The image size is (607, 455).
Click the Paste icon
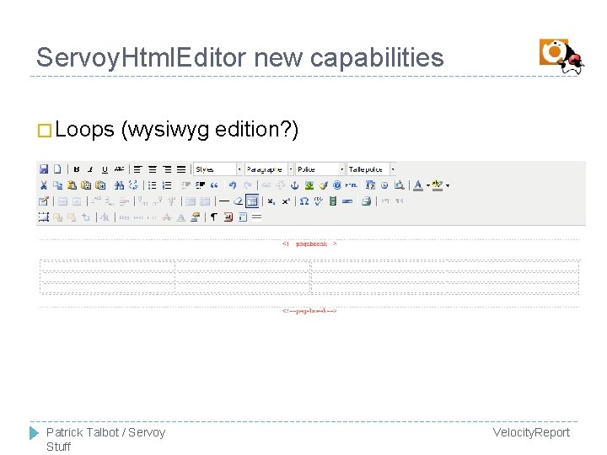coord(72,185)
